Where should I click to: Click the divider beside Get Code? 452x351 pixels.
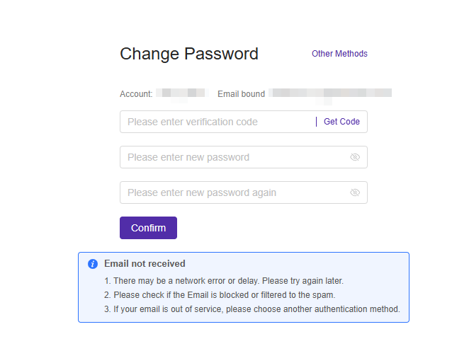(x=317, y=122)
